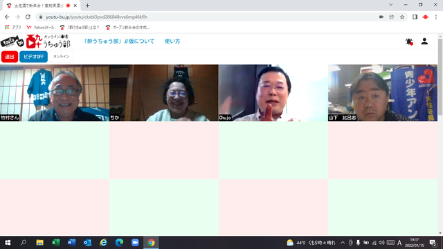Launch Microsoft Edge from taskbar
Image resolution: width=443 pixels, height=249 pixels.
[119, 243]
